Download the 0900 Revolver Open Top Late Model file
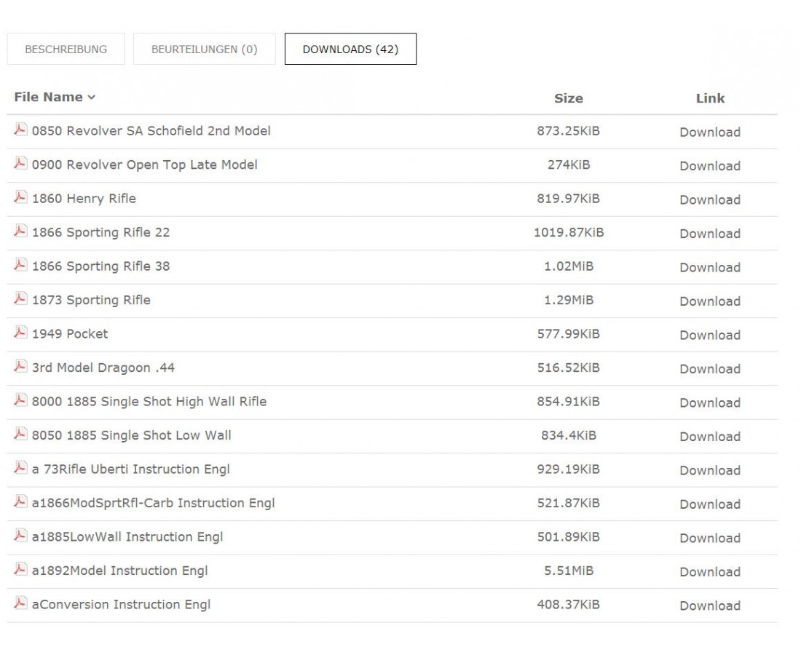 pyautogui.click(x=709, y=166)
